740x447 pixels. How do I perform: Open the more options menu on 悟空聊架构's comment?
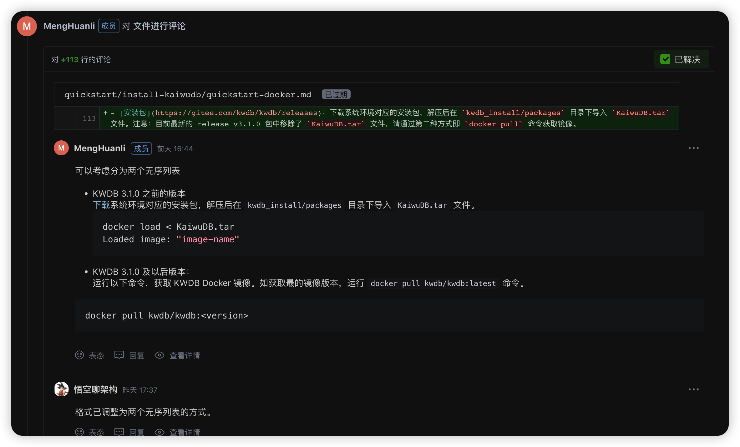694,389
